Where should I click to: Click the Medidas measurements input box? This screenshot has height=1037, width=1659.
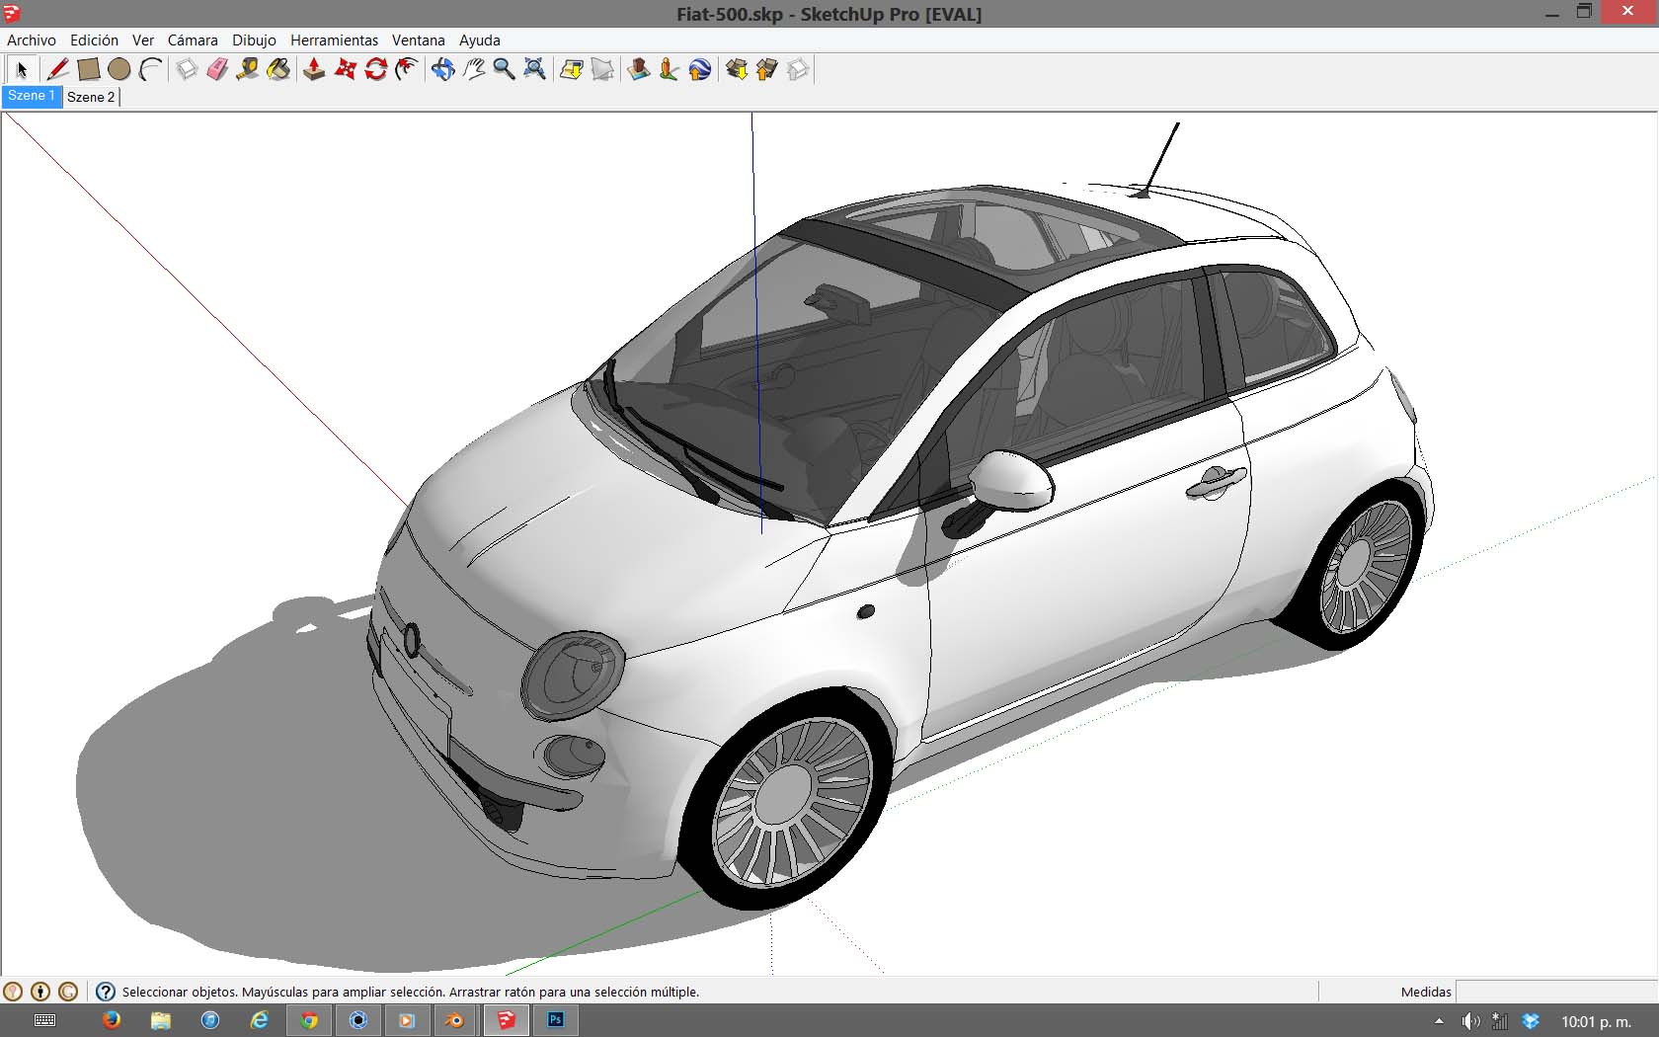pyautogui.click(x=1555, y=992)
